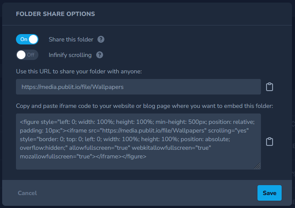The width and height of the screenshot is (295, 208).
Task: Click the white knob of Infinify switch
Action: point(21,55)
